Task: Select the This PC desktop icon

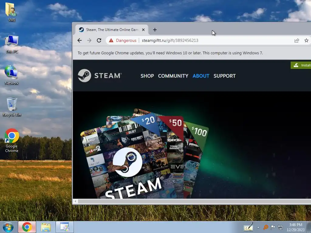Action: pyautogui.click(x=12, y=44)
